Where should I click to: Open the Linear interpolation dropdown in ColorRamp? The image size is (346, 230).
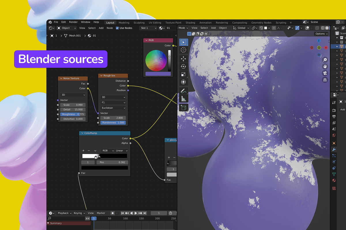point(122,151)
